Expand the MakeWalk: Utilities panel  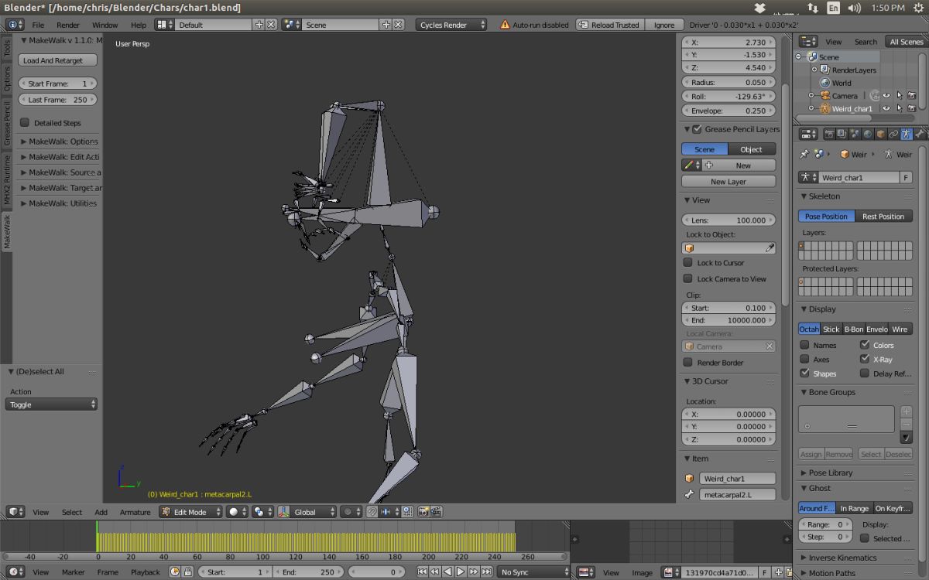(x=62, y=203)
